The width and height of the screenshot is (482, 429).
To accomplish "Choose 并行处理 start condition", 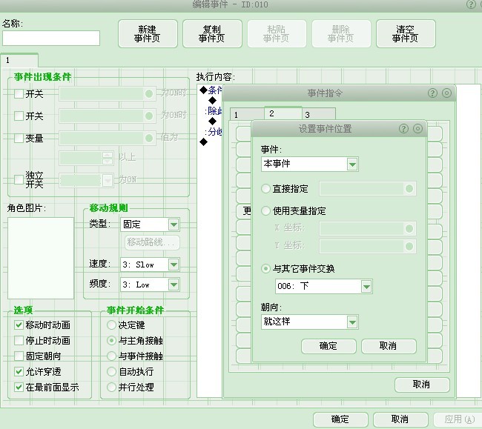I will 111,387.
